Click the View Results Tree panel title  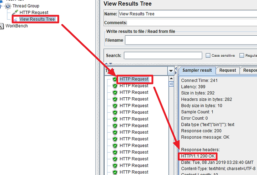127,4
